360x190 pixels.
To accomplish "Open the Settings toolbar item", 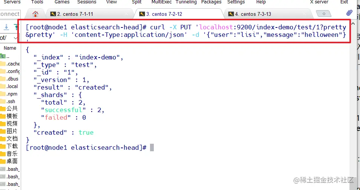I will [x=236, y=2].
